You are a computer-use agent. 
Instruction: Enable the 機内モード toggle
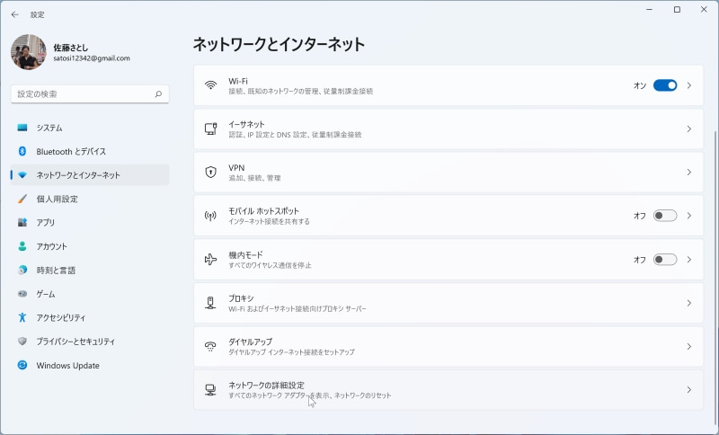tap(664, 260)
